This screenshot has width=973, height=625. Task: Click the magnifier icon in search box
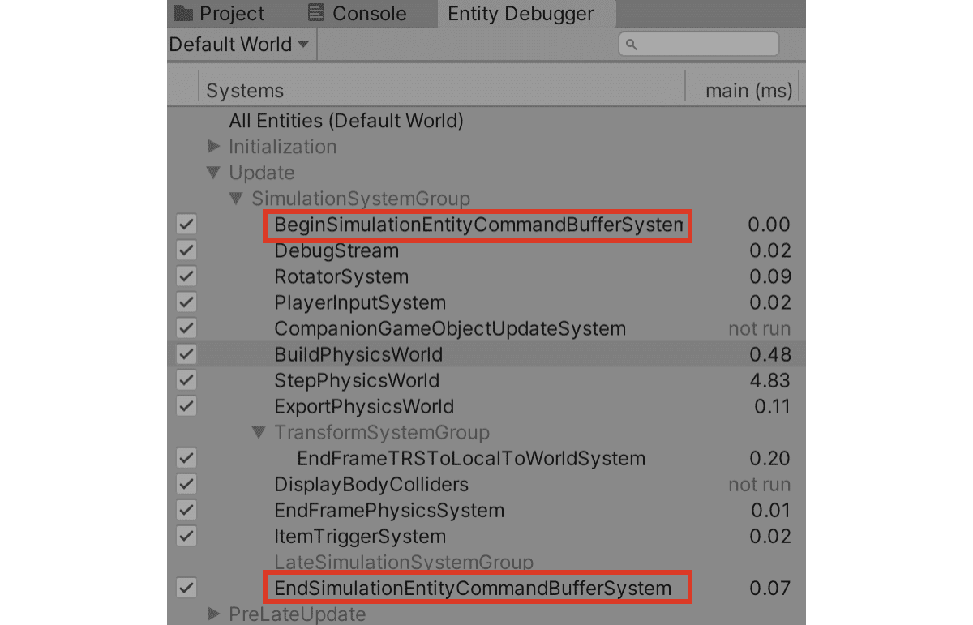[632, 45]
